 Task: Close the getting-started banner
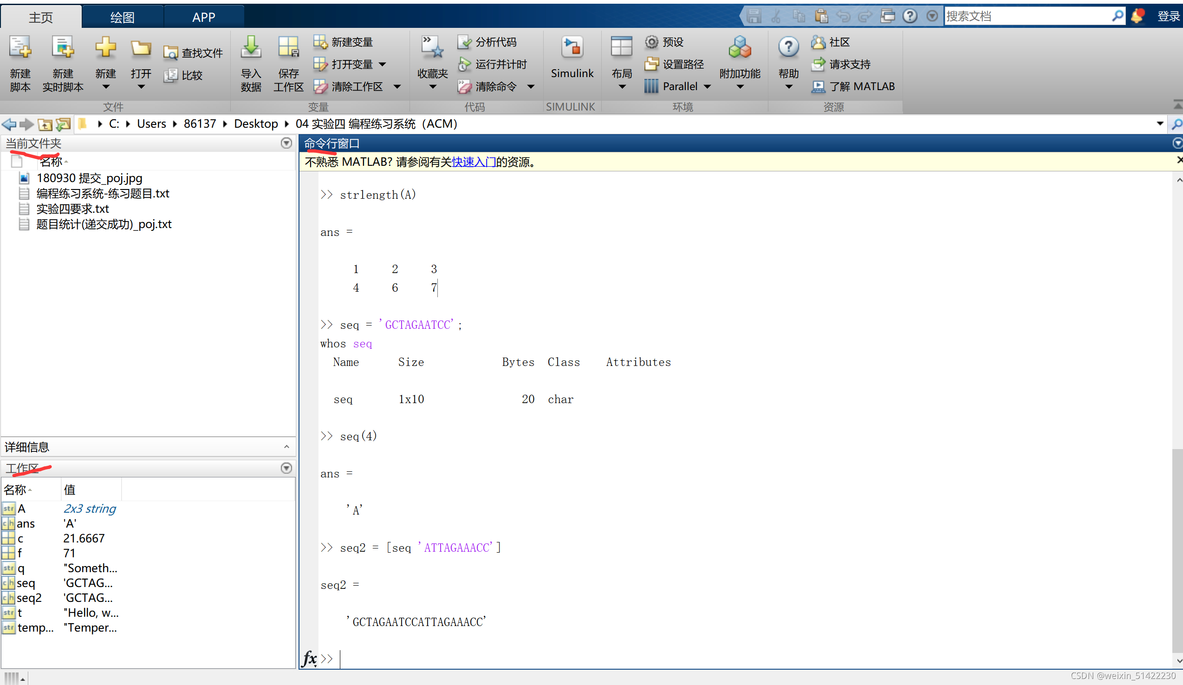tap(1179, 161)
